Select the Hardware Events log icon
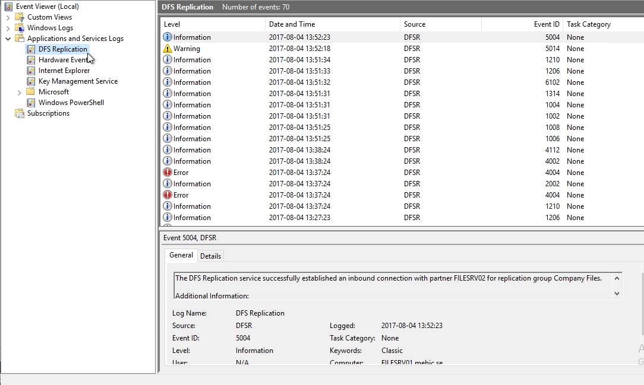 coord(31,60)
